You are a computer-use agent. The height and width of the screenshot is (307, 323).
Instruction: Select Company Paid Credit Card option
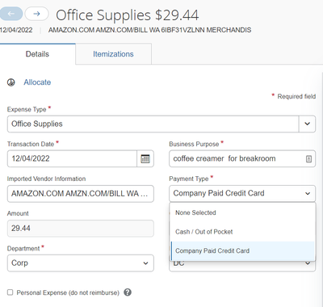242,250
